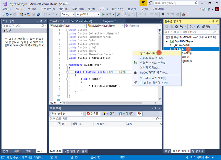This screenshot has height=160, width=221.
Task: Click the Home icon in Solution Explorer
Action: 177,27
